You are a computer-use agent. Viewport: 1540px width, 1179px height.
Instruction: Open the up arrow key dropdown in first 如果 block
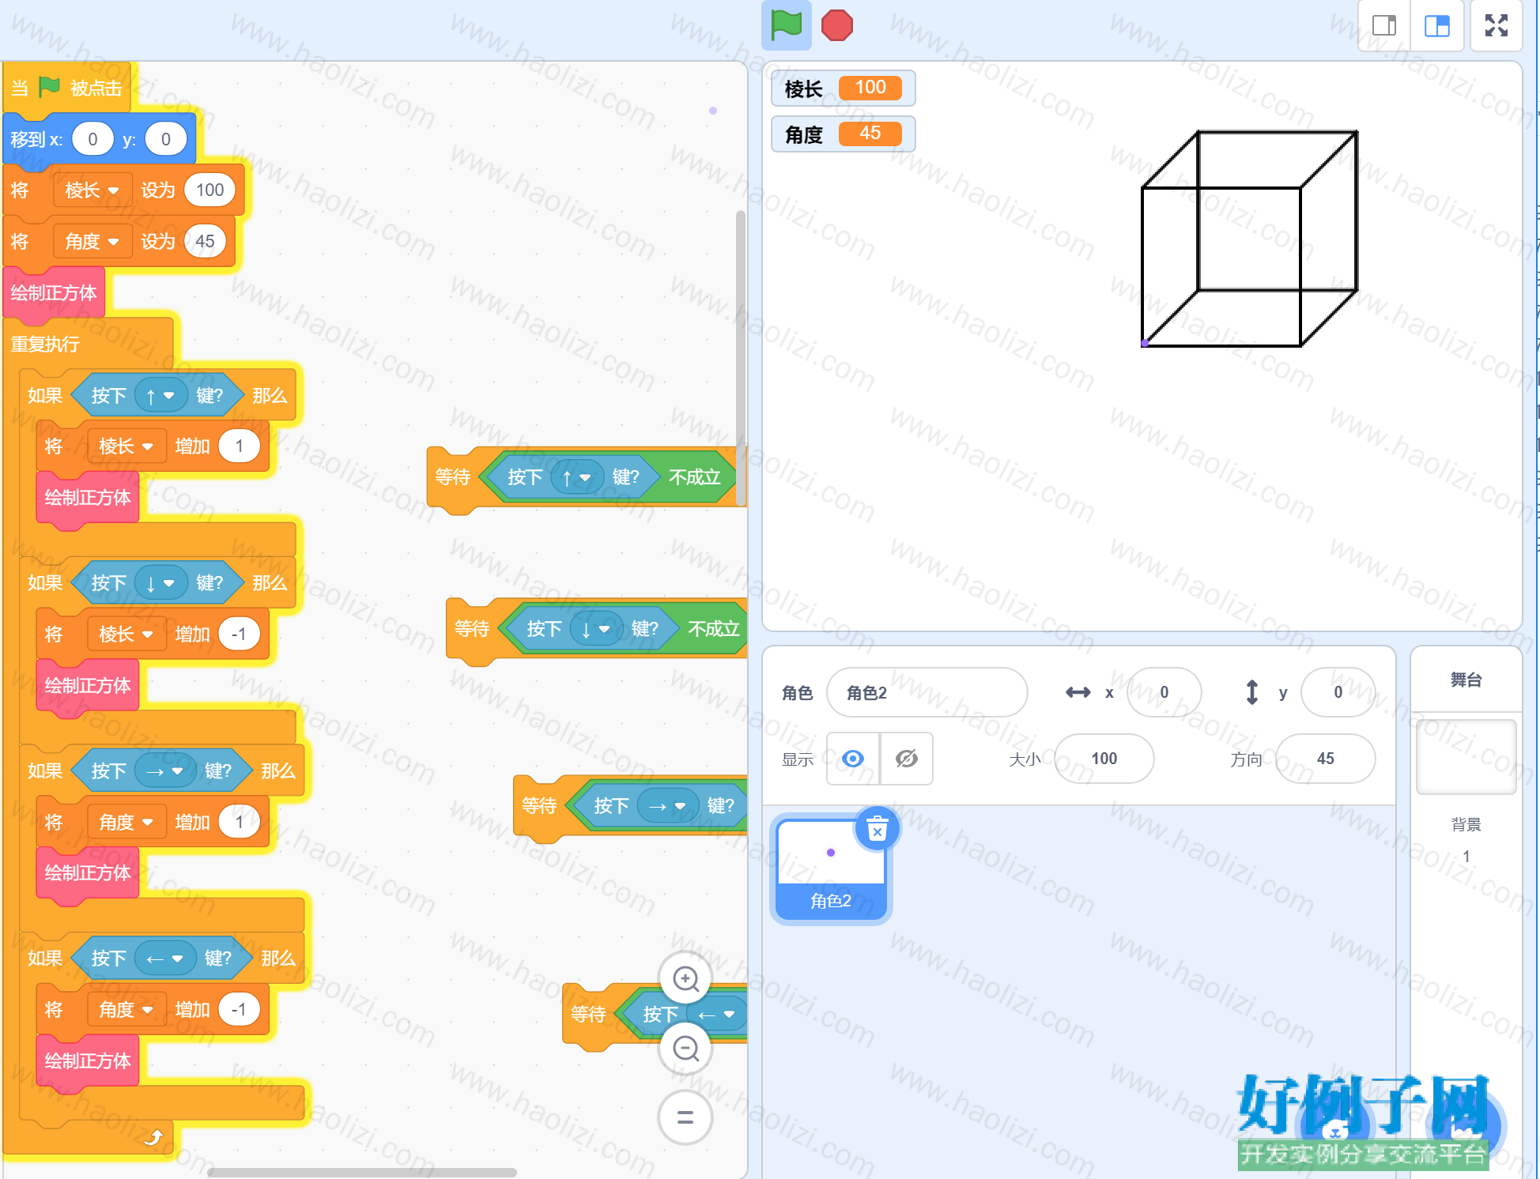tap(160, 395)
